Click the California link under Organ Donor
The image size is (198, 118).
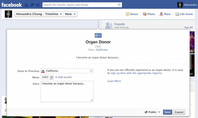click(101, 50)
